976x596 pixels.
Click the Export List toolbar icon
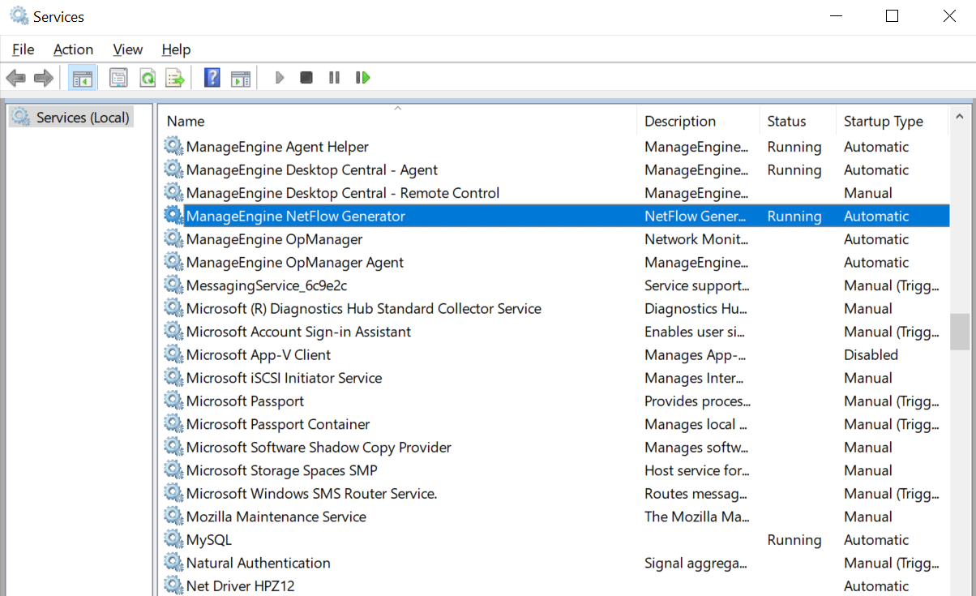pos(175,78)
